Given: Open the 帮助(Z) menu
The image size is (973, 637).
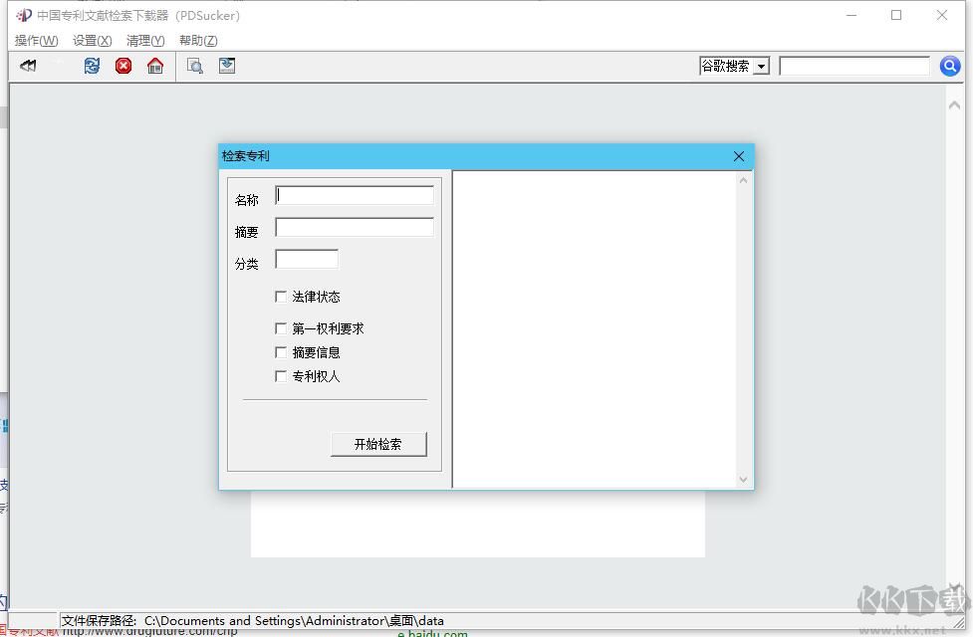Looking at the screenshot, I should click(x=197, y=40).
